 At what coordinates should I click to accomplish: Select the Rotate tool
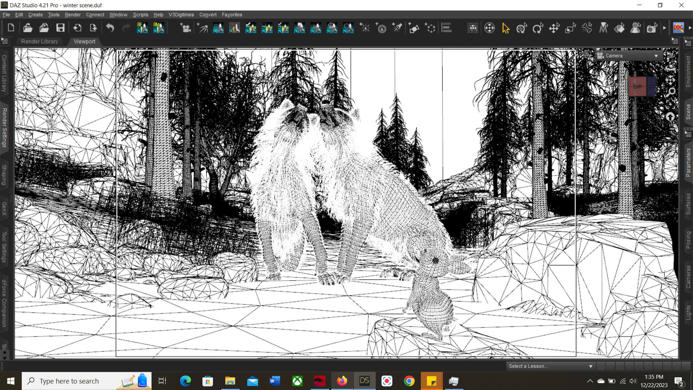click(538, 28)
